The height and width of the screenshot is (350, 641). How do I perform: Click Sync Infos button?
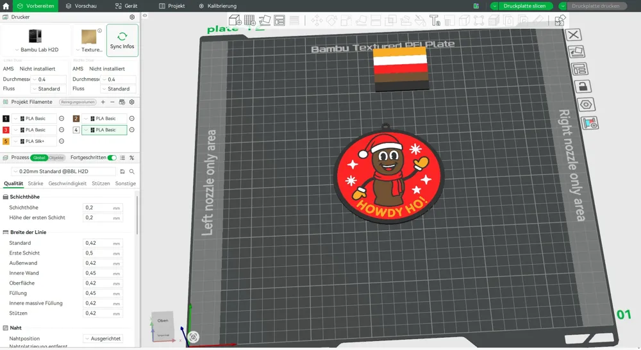122,40
